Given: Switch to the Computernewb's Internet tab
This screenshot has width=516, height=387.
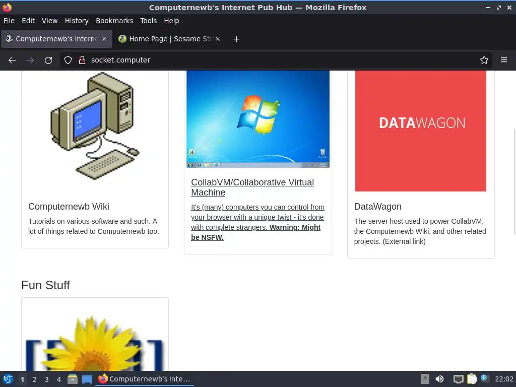Looking at the screenshot, I should click(x=56, y=39).
